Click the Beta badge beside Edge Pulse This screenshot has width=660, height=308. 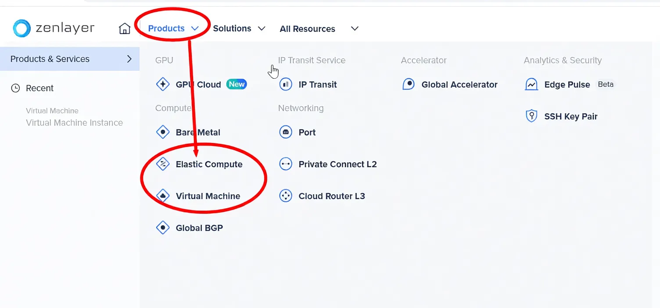(606, 84)
